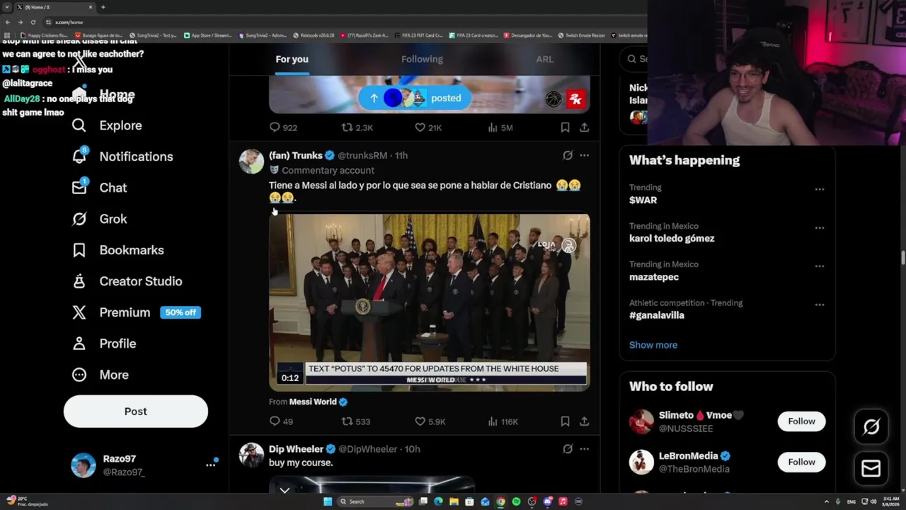Screen dimensions: 906x510
Task: Reload the page in the browser
Action: click(33, 22)
